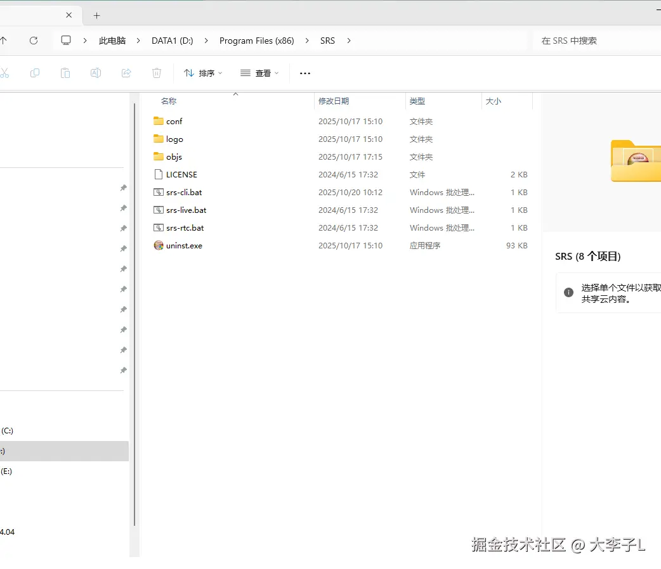Refresh the current folder view
This screenshot has height=569, width=661.
click(34, 41)
